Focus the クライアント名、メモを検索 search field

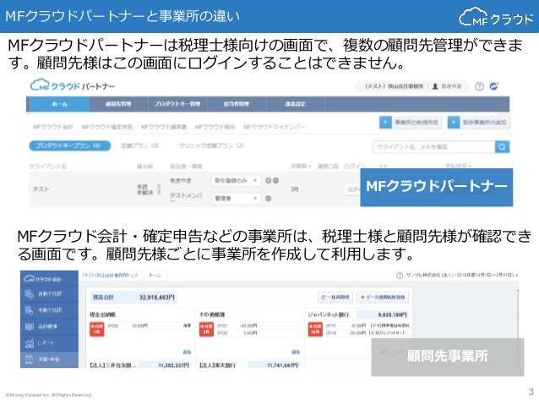point(433,147)
